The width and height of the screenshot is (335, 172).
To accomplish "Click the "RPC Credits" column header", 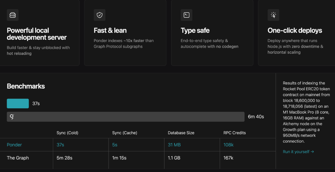I will pos(234,133).
